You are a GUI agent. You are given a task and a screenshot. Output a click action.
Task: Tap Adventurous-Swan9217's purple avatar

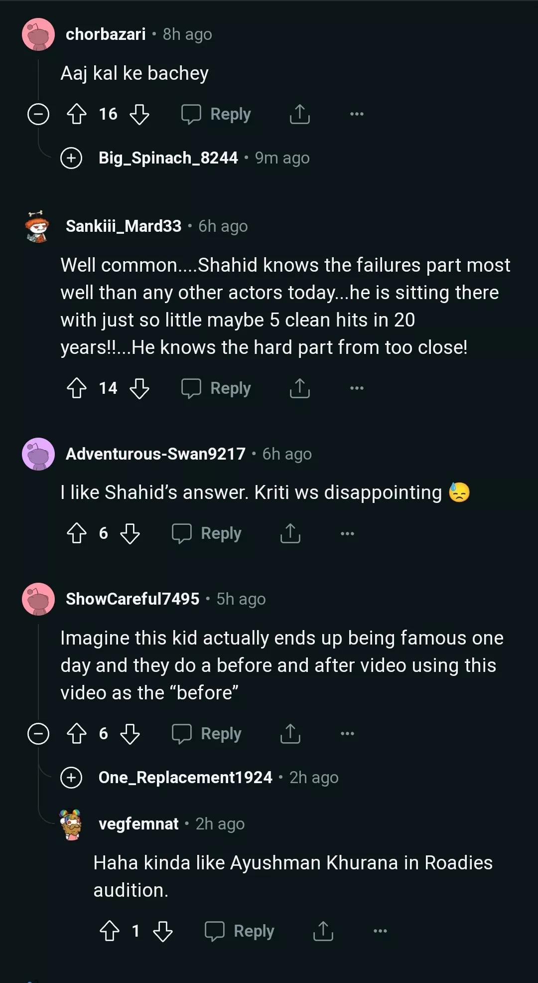[38, 454]
